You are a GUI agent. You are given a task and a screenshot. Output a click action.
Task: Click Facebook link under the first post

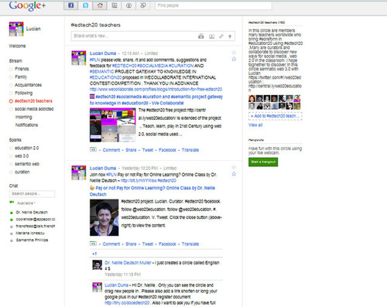pos(167,150)
